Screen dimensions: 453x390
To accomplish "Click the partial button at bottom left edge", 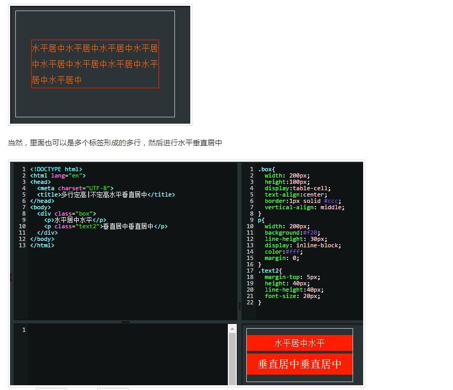I will (x=51, y=388).
